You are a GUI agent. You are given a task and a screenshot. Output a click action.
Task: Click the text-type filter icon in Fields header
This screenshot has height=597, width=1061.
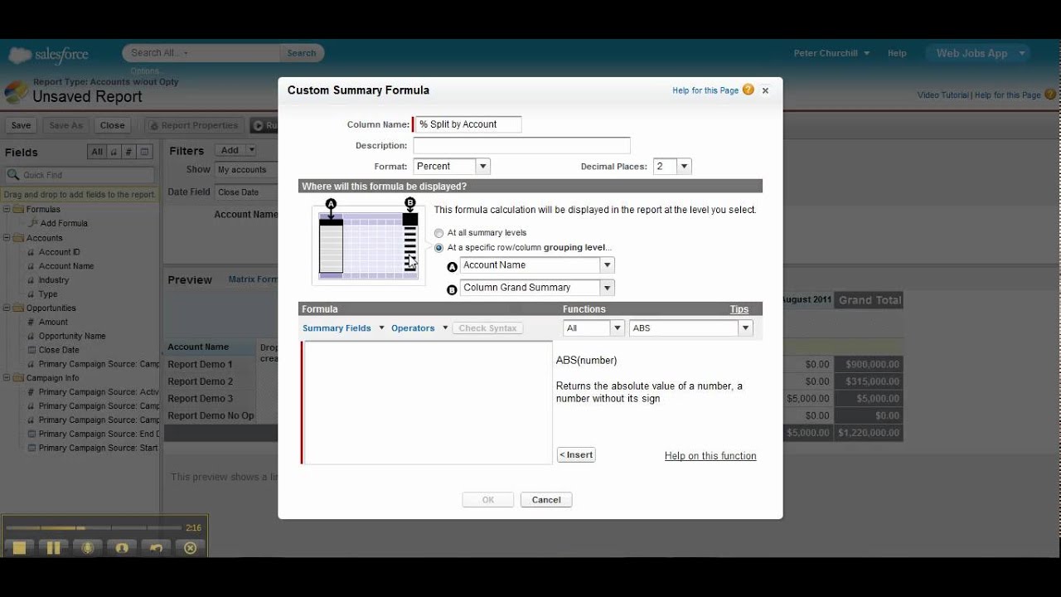click(114, 152)
